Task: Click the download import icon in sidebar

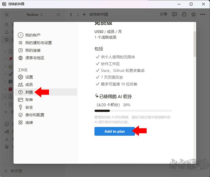Action: 7,139
